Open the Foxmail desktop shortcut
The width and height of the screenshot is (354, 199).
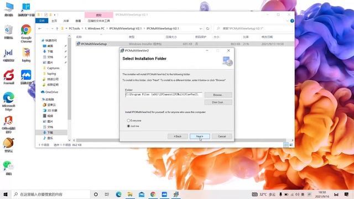[9, 77]
